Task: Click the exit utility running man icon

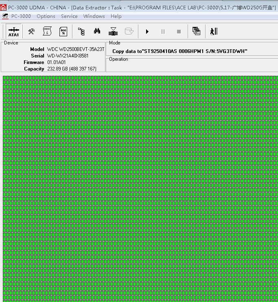Action: point(213,31)
